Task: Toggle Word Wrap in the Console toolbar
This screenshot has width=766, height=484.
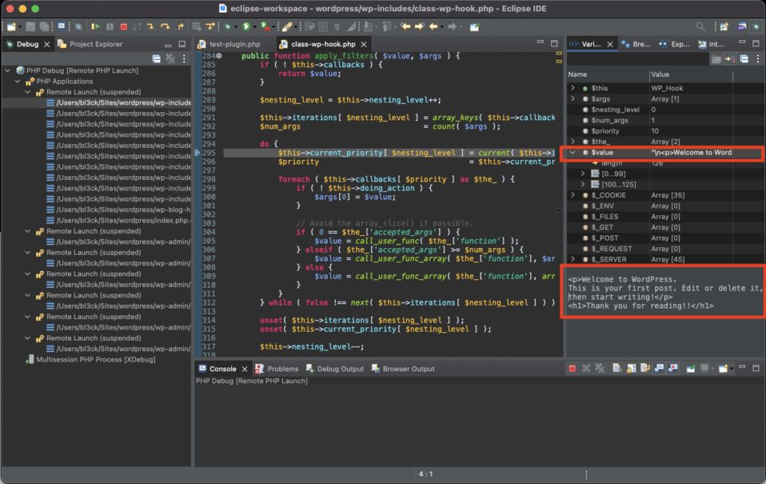Action: coord(645,368)
